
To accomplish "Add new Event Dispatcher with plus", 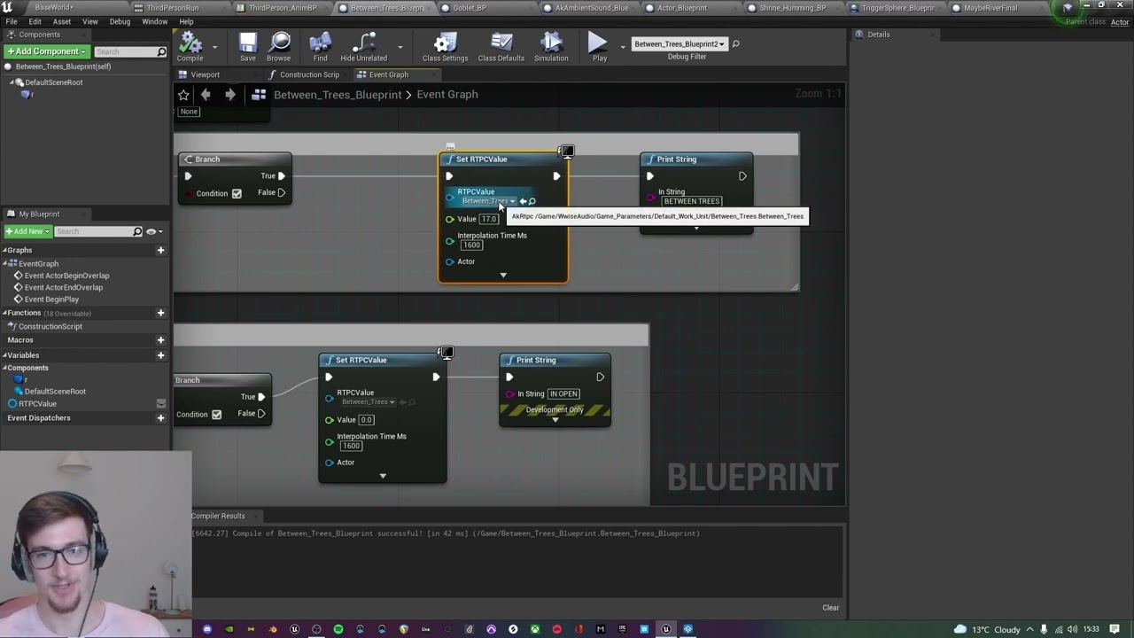I will [x=160, y=418].
